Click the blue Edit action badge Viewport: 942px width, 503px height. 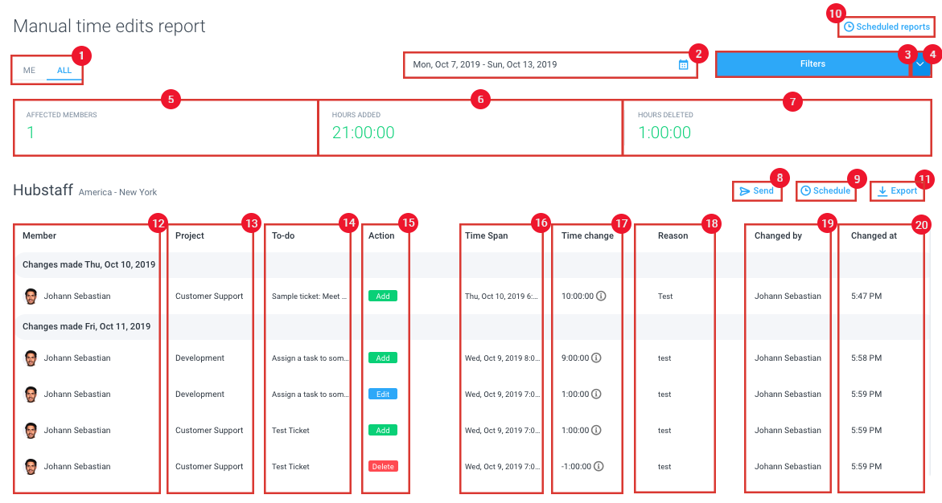click(x=383, y=395)
